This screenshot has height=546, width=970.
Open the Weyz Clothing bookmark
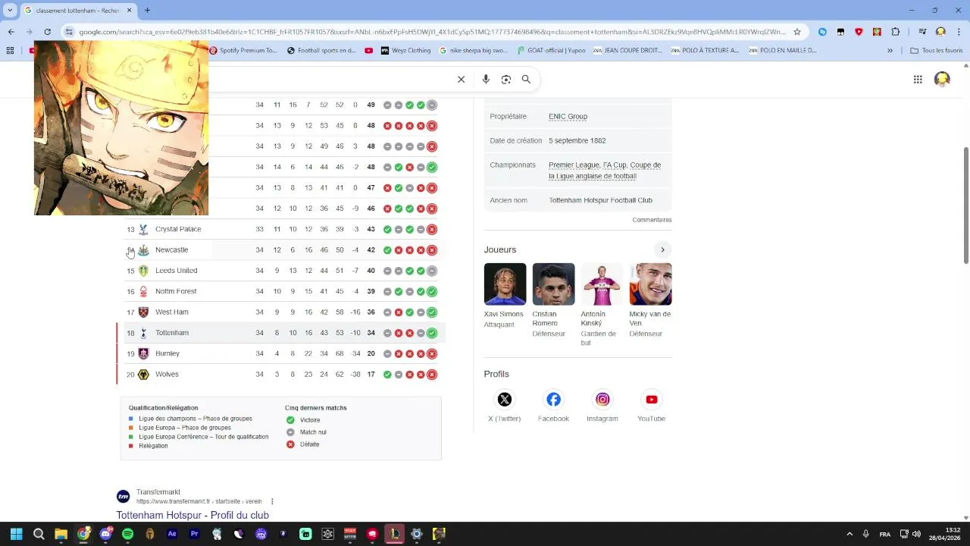pyautogui.click(x=405, y=51)
